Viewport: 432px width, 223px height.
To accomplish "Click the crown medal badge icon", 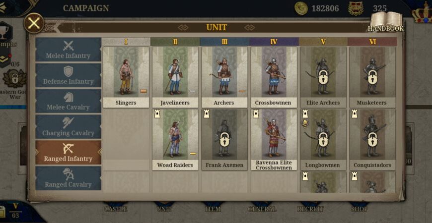I will (x=356, y=8).
